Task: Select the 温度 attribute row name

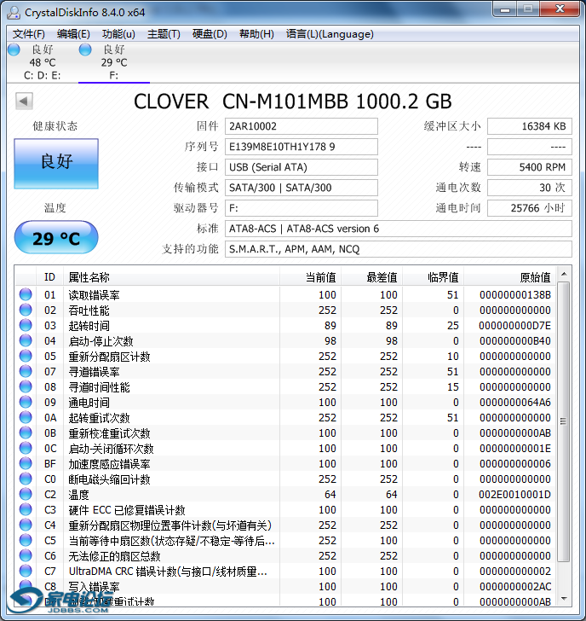Action: coord(78,494)
